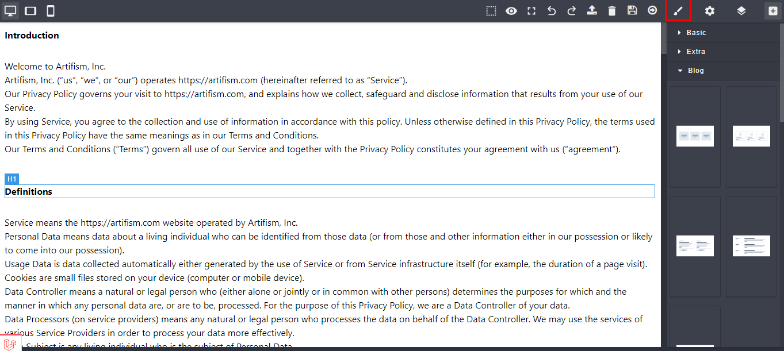784x351 pixels.
Task: Undo the last change
Action: click(552, 11)
